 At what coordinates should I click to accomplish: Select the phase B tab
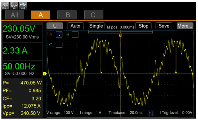point(67,15)
